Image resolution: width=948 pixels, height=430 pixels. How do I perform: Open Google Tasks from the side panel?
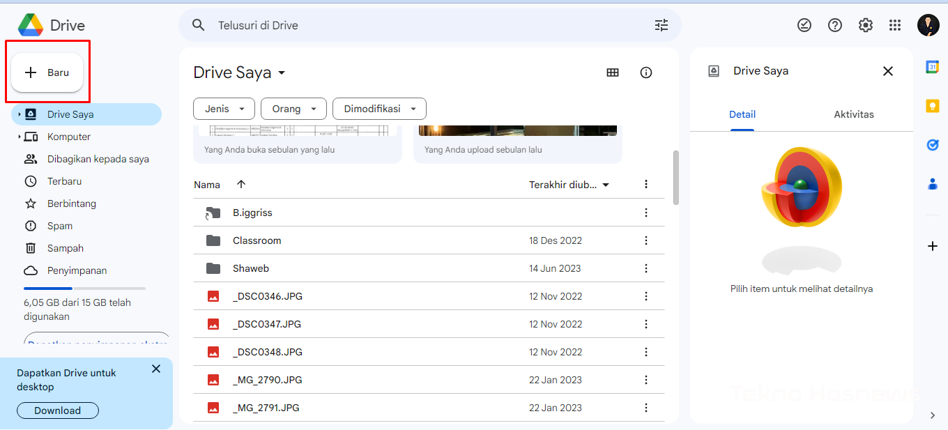[933, 144]
